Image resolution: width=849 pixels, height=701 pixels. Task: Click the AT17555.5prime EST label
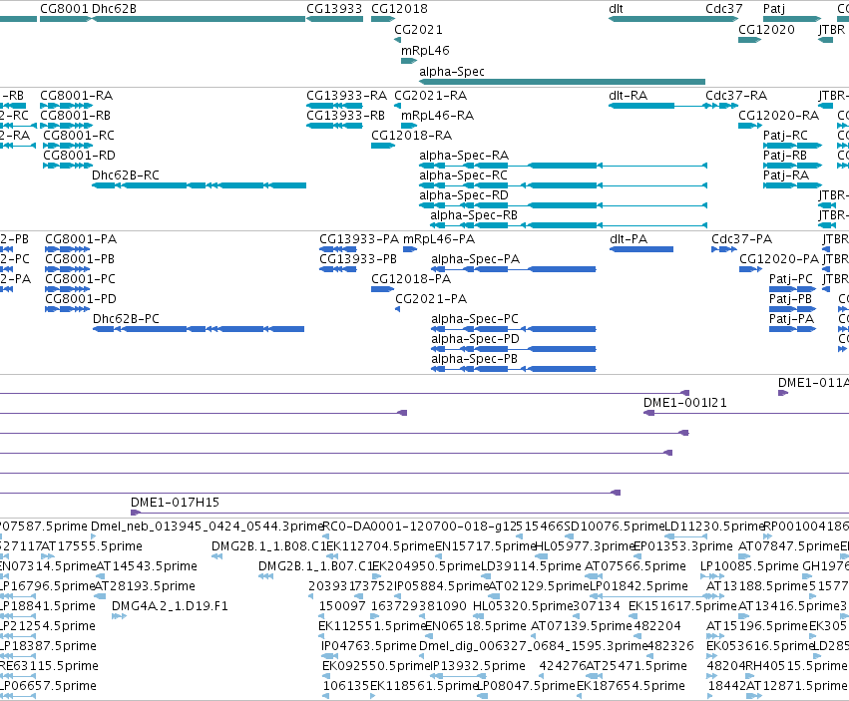coord(92,546)
